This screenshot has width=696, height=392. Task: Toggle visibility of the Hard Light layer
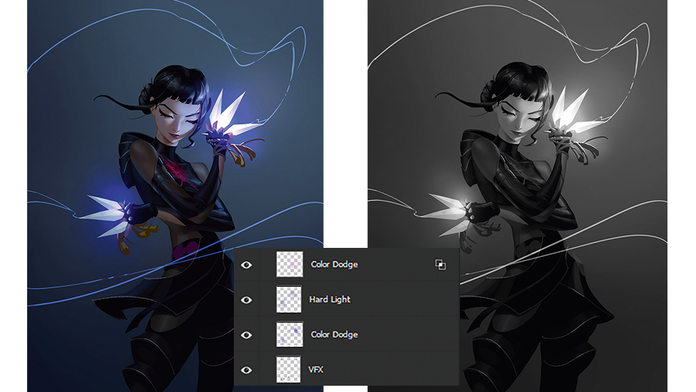pos(246,300)
